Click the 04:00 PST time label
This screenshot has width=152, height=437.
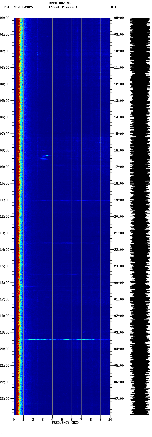point(5,84)
